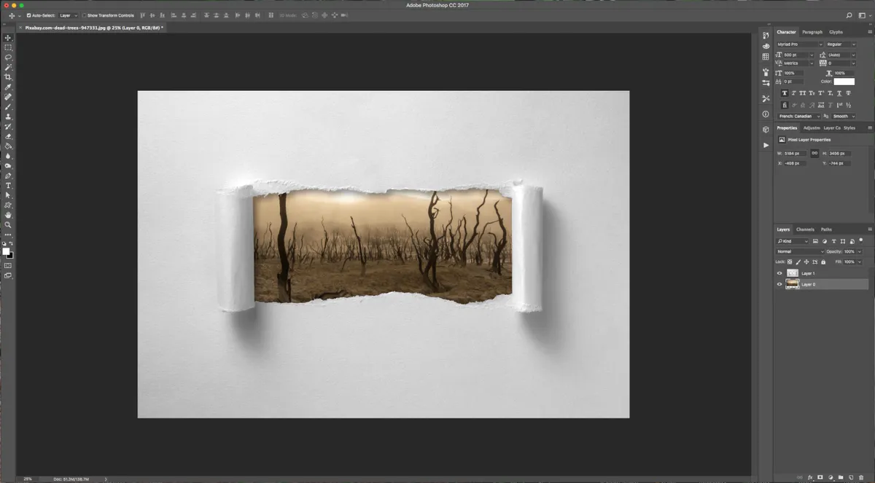Image resolution: width=875 pixels, height=483 pixels.
Task: Click the zoom level 25% field
Action: pyautogui.click(x=28, y=479)
